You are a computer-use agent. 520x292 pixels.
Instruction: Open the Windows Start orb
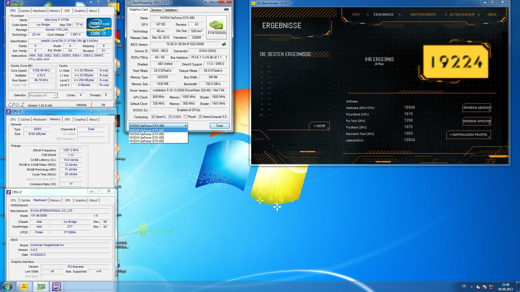tap(7, 287)
